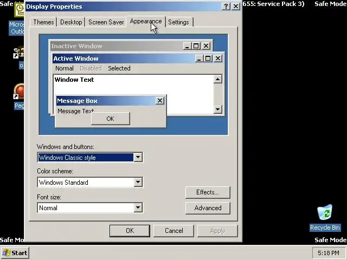Click the preview scrollbar up arrow
Screen dimensions: 347x260
[x=218, y=79]
